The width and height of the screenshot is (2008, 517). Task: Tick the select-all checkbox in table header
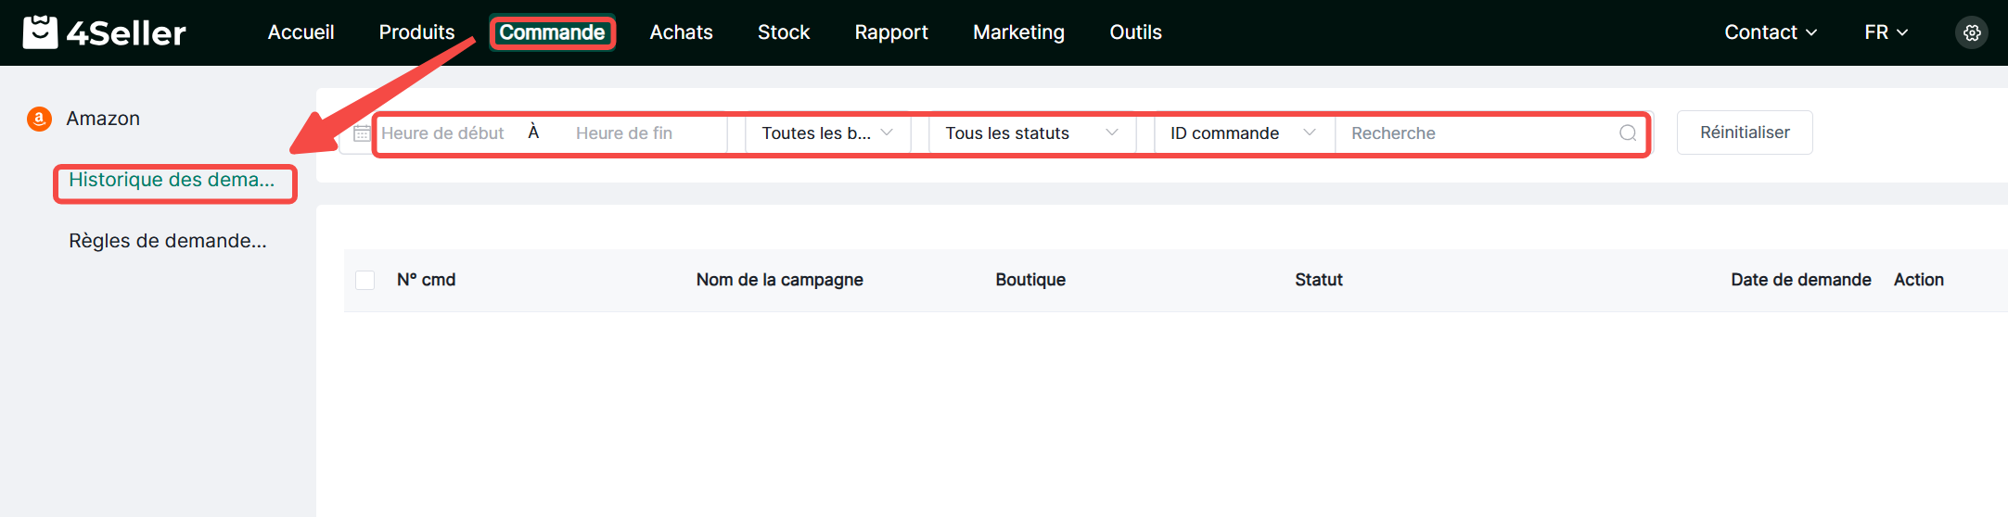(365, 280)
